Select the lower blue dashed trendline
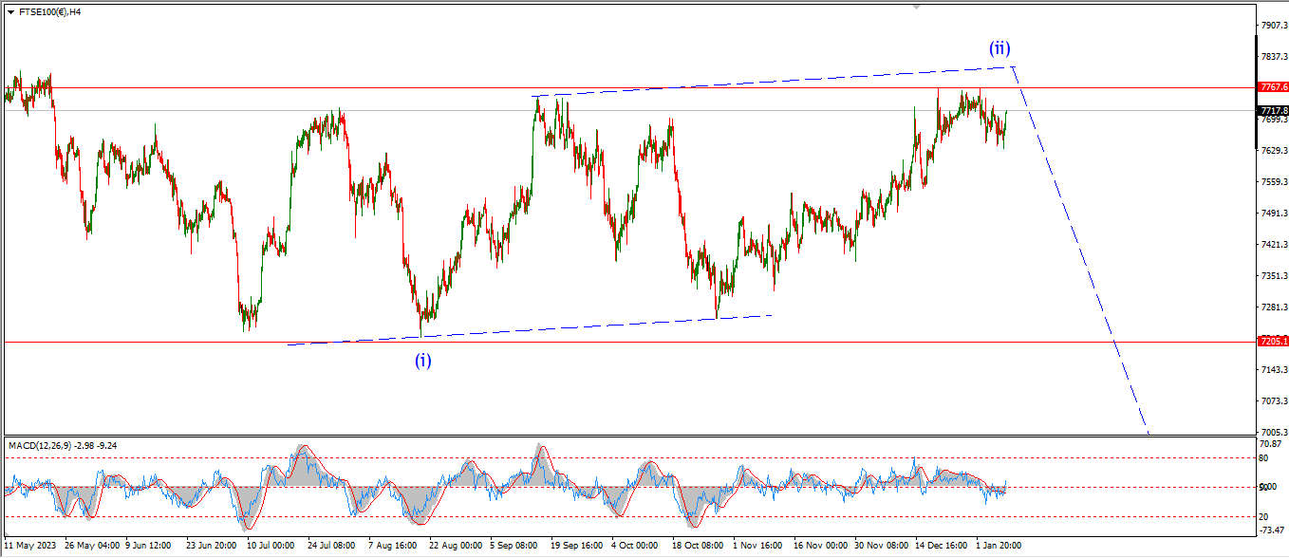The width and height of the screenshot is (1289, 558). coord(570,327)
